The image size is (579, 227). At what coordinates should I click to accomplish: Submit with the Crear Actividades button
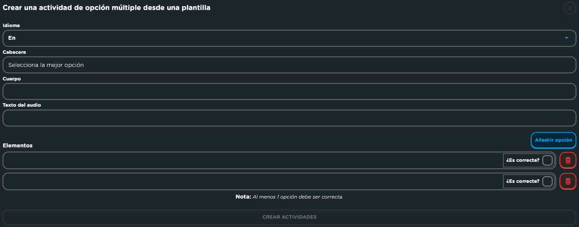point(289,217)
